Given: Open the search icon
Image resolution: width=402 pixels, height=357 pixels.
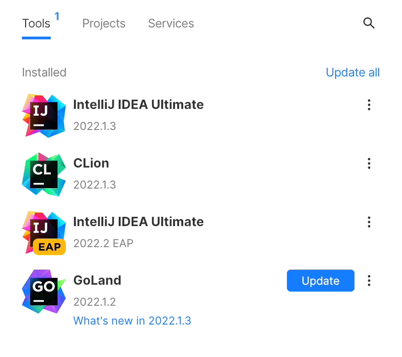Looking at the screenshot, I should (369, 23).
